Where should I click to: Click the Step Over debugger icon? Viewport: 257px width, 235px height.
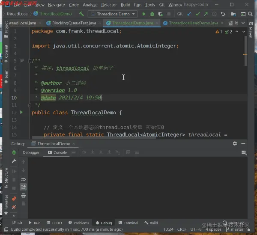click(84, 152)
